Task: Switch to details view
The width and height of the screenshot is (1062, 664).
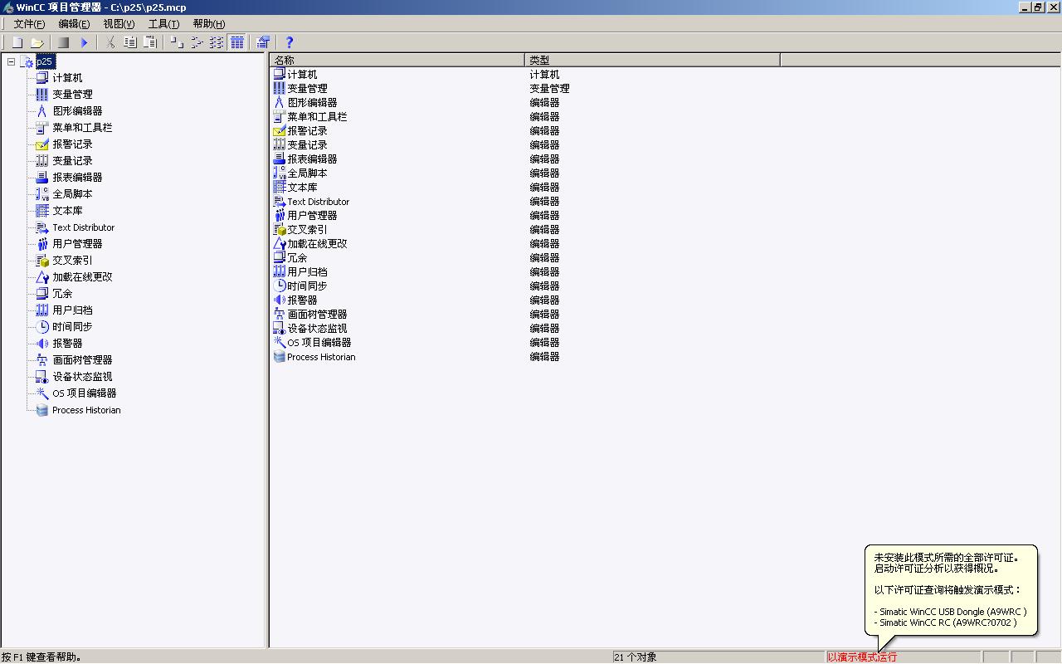Action: click(237, 42)
